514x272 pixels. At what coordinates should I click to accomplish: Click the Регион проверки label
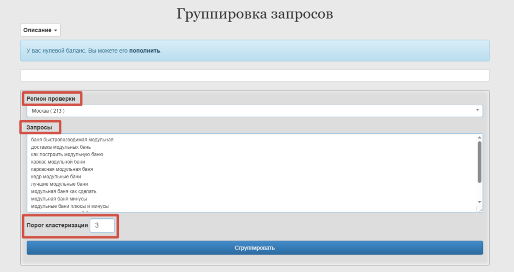[x=51, y=99]
